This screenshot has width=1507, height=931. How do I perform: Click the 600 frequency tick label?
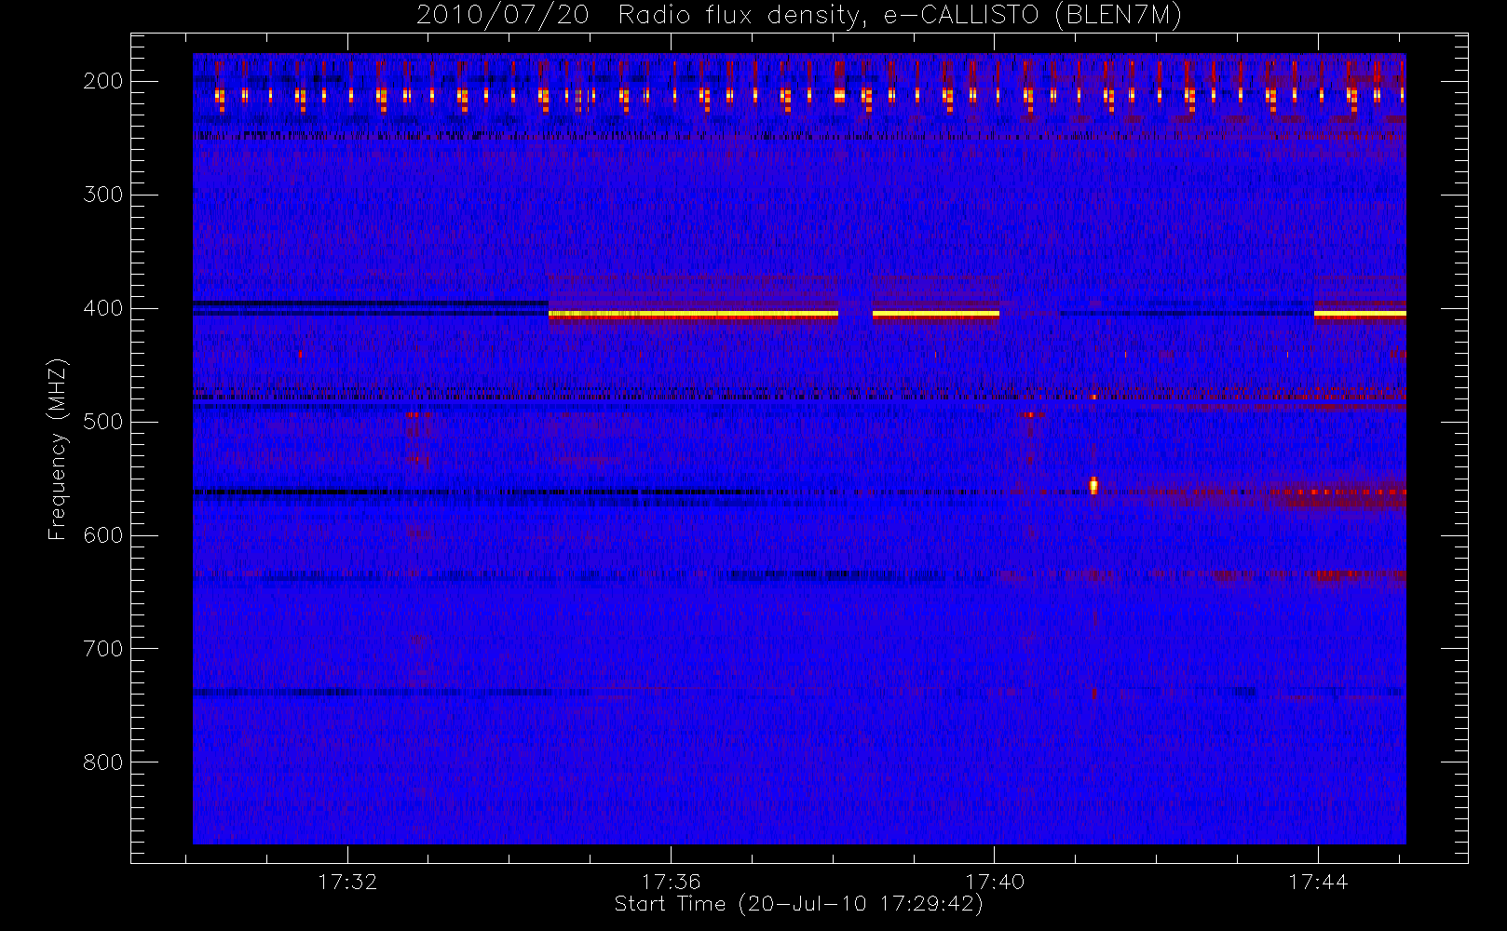pyautogui.click(x=103, y=535)
